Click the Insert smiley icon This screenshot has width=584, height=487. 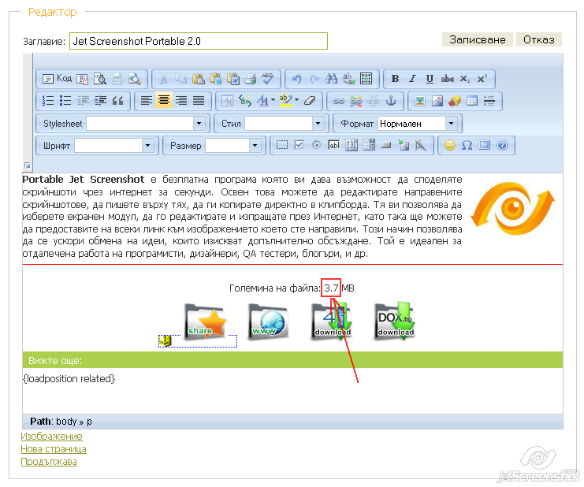[450, 145]
